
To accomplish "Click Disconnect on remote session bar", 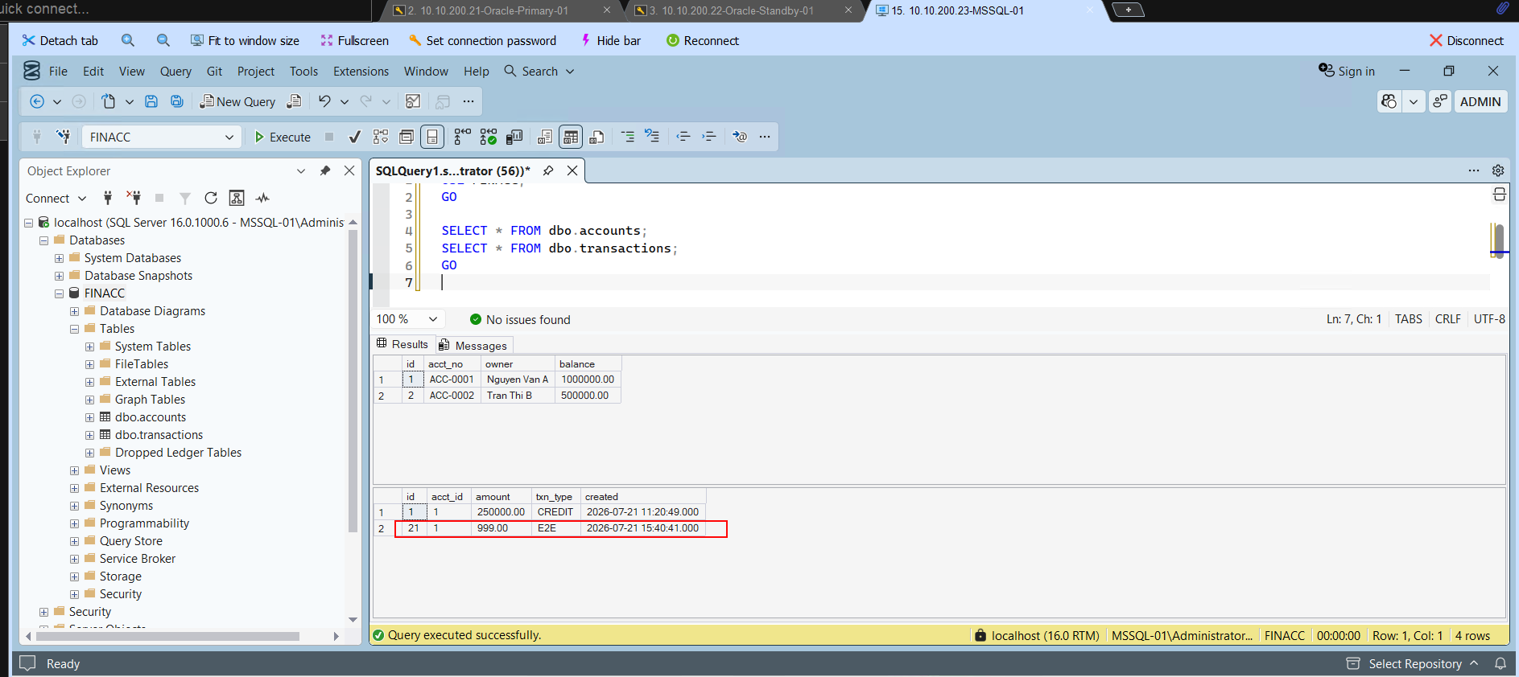I will 1466,40.
